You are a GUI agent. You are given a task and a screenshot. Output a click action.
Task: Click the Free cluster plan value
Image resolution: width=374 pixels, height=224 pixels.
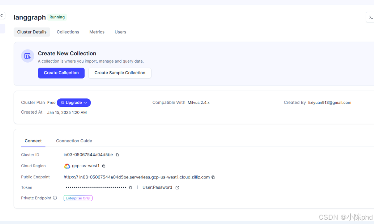pos(51,103)
